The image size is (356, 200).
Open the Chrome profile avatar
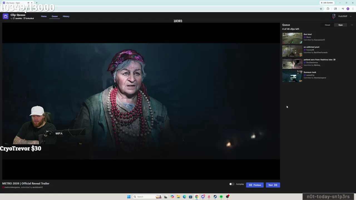348,9
